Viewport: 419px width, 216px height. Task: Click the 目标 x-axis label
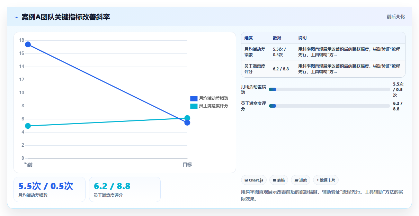[x=187, y=165]
